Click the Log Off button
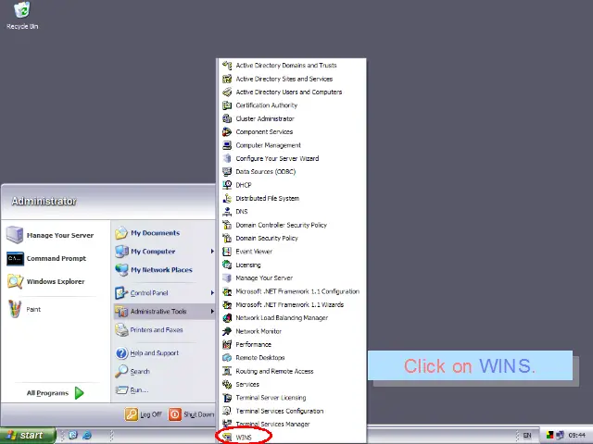The height and width of the screenshot is (444, 593). pyautogui.click(x=144, y=414)
